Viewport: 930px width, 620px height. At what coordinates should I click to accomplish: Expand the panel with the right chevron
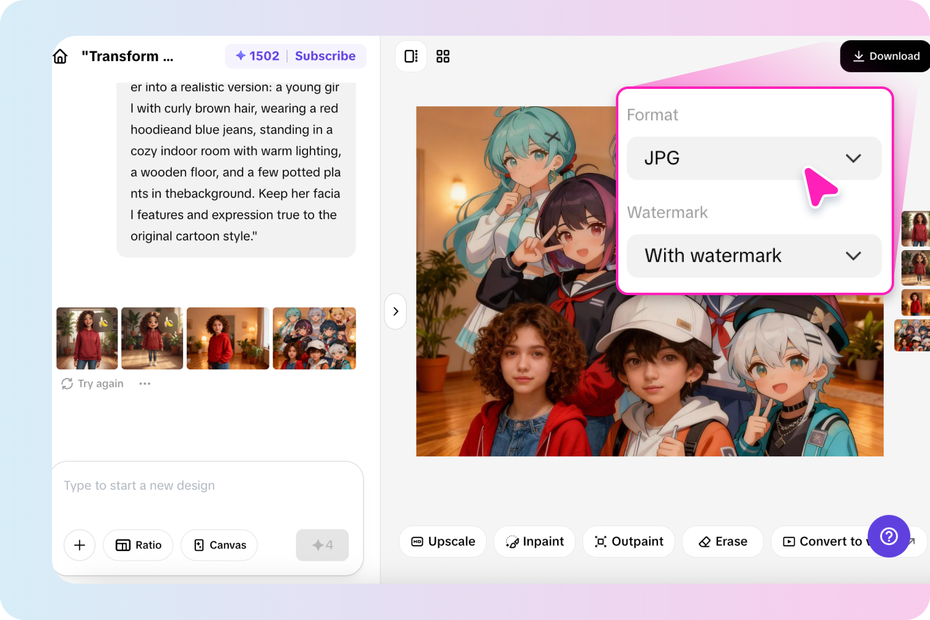396,311
